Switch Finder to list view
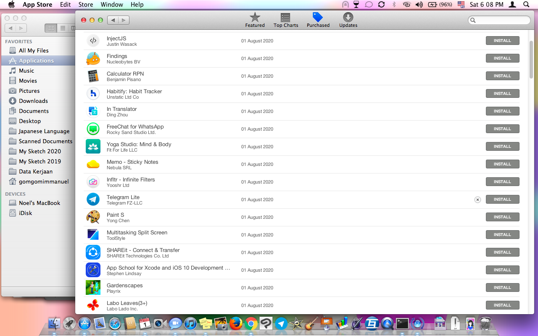The width and height of the screenshot is (538, 336). pos(62,28)
